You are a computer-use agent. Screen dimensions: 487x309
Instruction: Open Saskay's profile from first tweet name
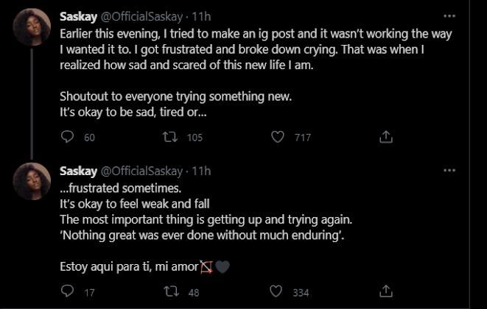(77, 15)
